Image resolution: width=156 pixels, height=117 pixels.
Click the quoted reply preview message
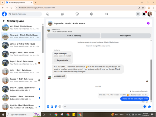123,95
